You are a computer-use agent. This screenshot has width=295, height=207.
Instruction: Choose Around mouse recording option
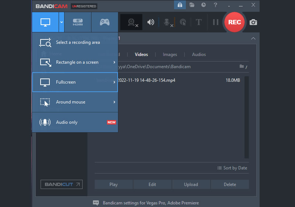75,102
